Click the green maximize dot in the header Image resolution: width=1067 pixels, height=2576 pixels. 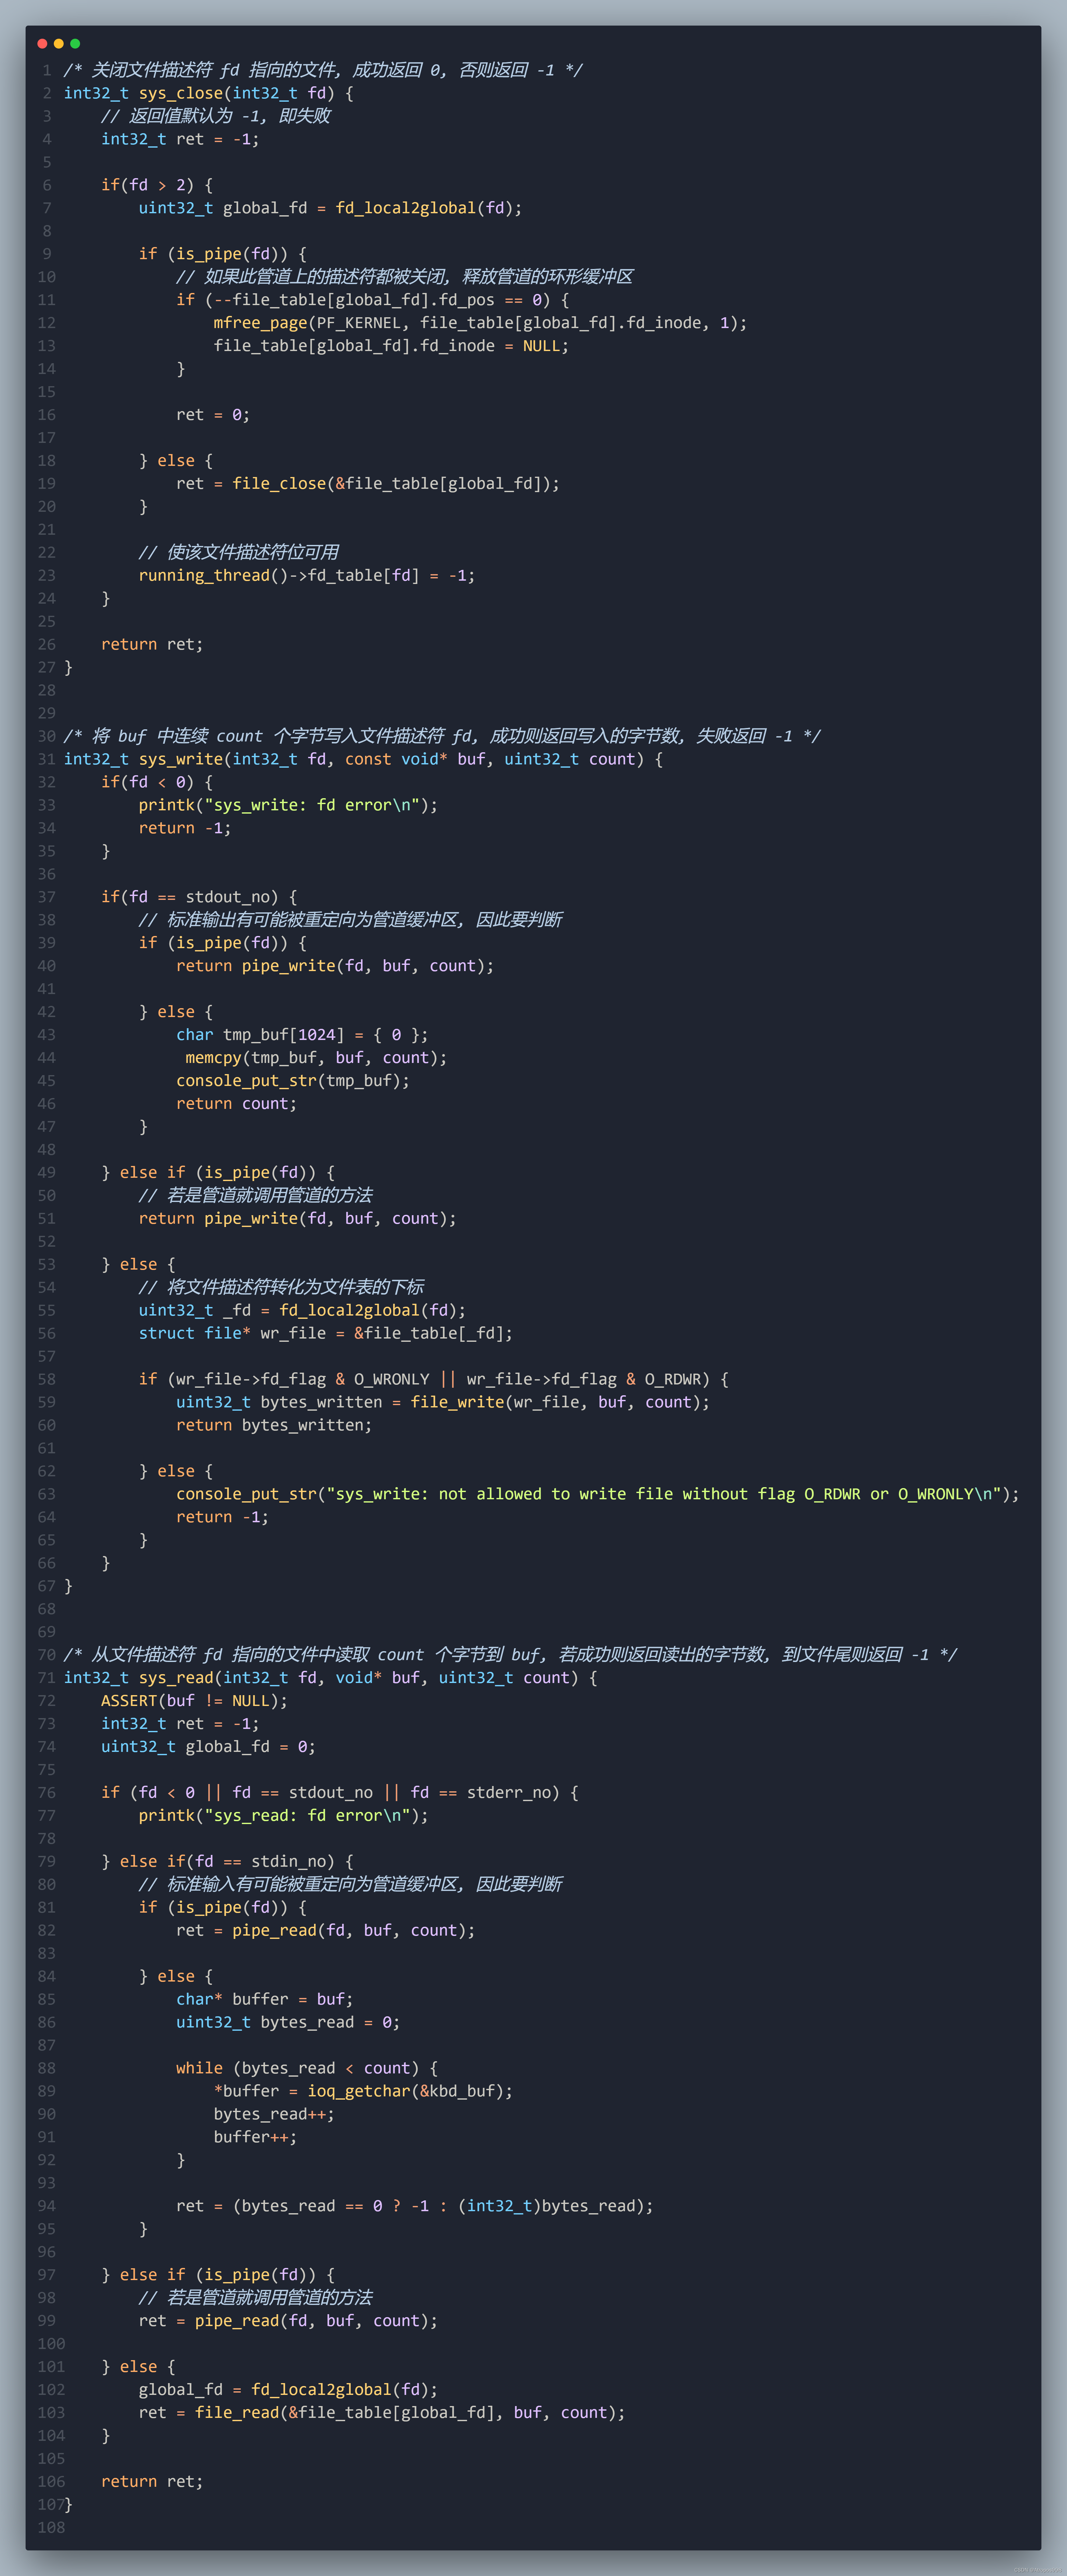click(75, 44)
